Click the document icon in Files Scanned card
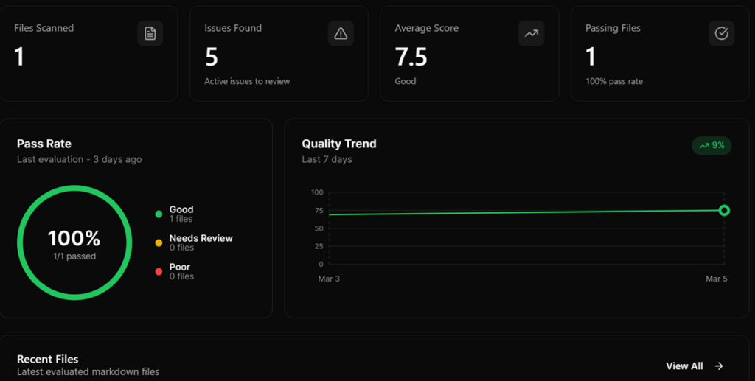Viewport: 755px width, 381px height. point(150,33)
